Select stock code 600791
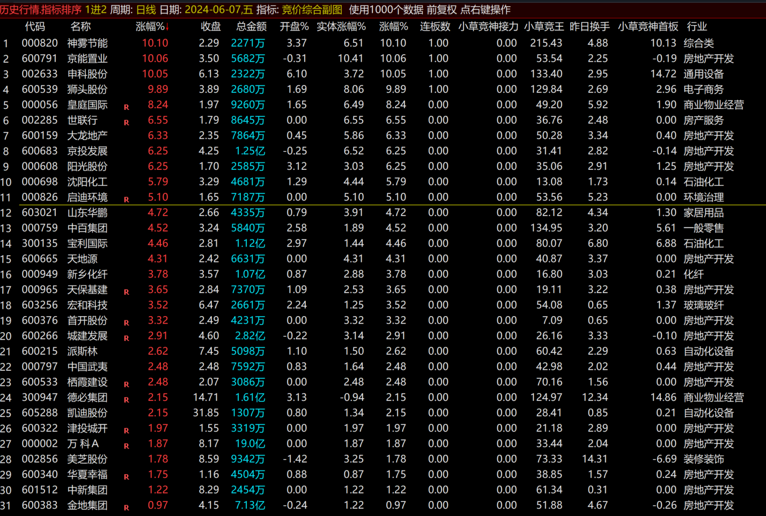766x516 pixels. coord(39,58)
